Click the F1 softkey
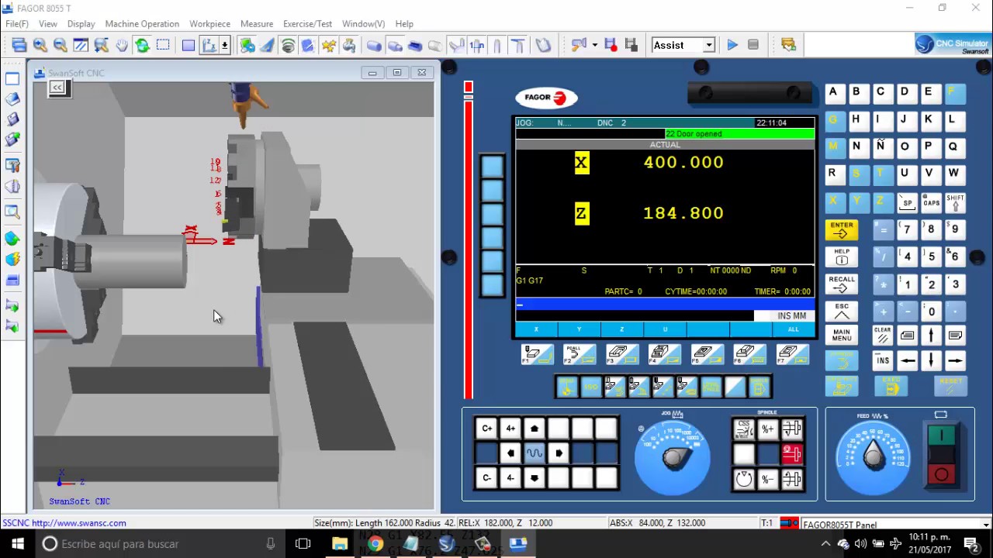993x558 pixels. click(x=537, y=355)
